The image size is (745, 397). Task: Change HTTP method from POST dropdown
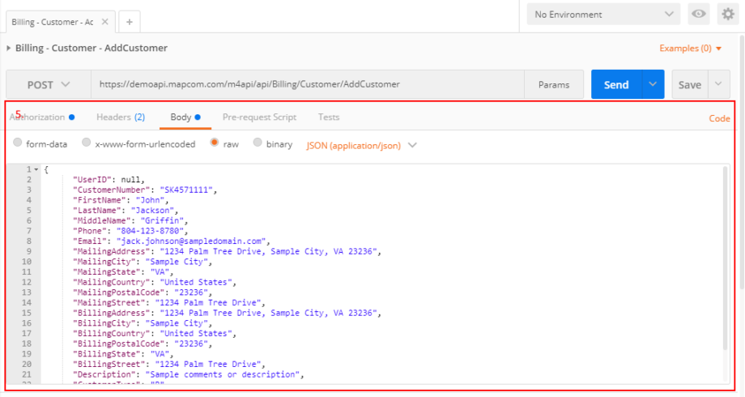(x=48, y=84)
